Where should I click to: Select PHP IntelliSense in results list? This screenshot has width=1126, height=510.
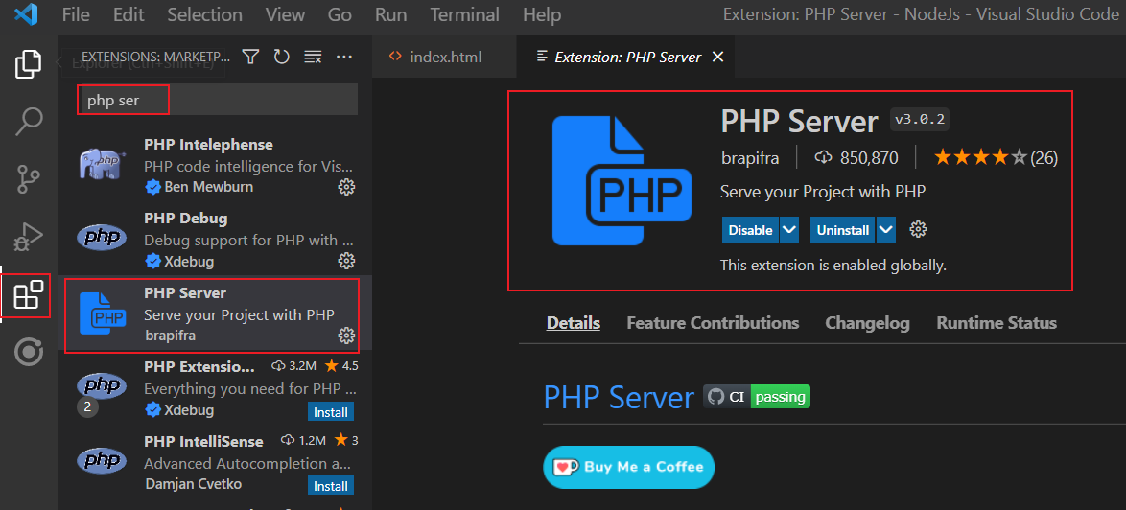pyautogui.click(x=215, y=461)
